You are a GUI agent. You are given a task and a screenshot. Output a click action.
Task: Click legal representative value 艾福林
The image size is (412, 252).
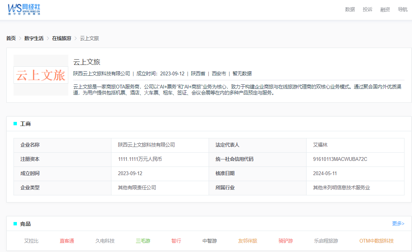[320, 145]
